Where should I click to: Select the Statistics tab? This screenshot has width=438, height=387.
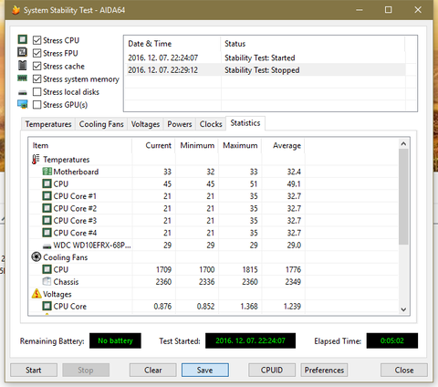pos(245,123)
